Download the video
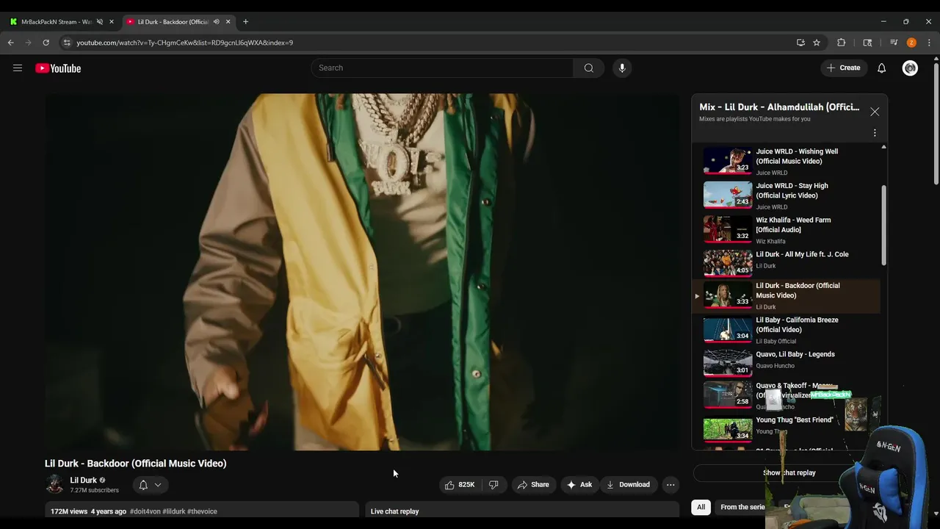This screenshot has height=529, width=940. (x=628, y=485)
